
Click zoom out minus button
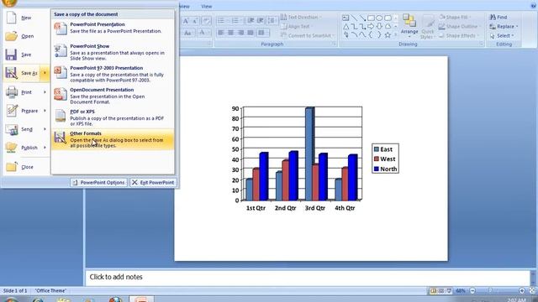[x=472, y=291]
